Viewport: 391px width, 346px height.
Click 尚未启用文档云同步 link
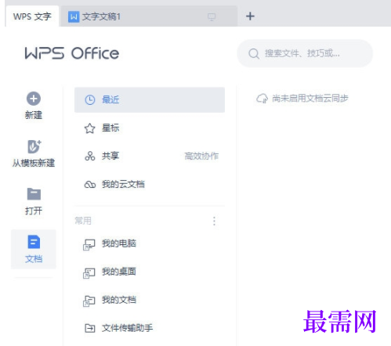click(310, 99)
